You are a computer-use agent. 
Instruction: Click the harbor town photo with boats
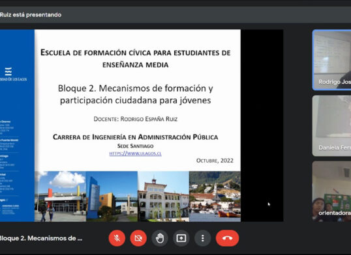point(215,196)
